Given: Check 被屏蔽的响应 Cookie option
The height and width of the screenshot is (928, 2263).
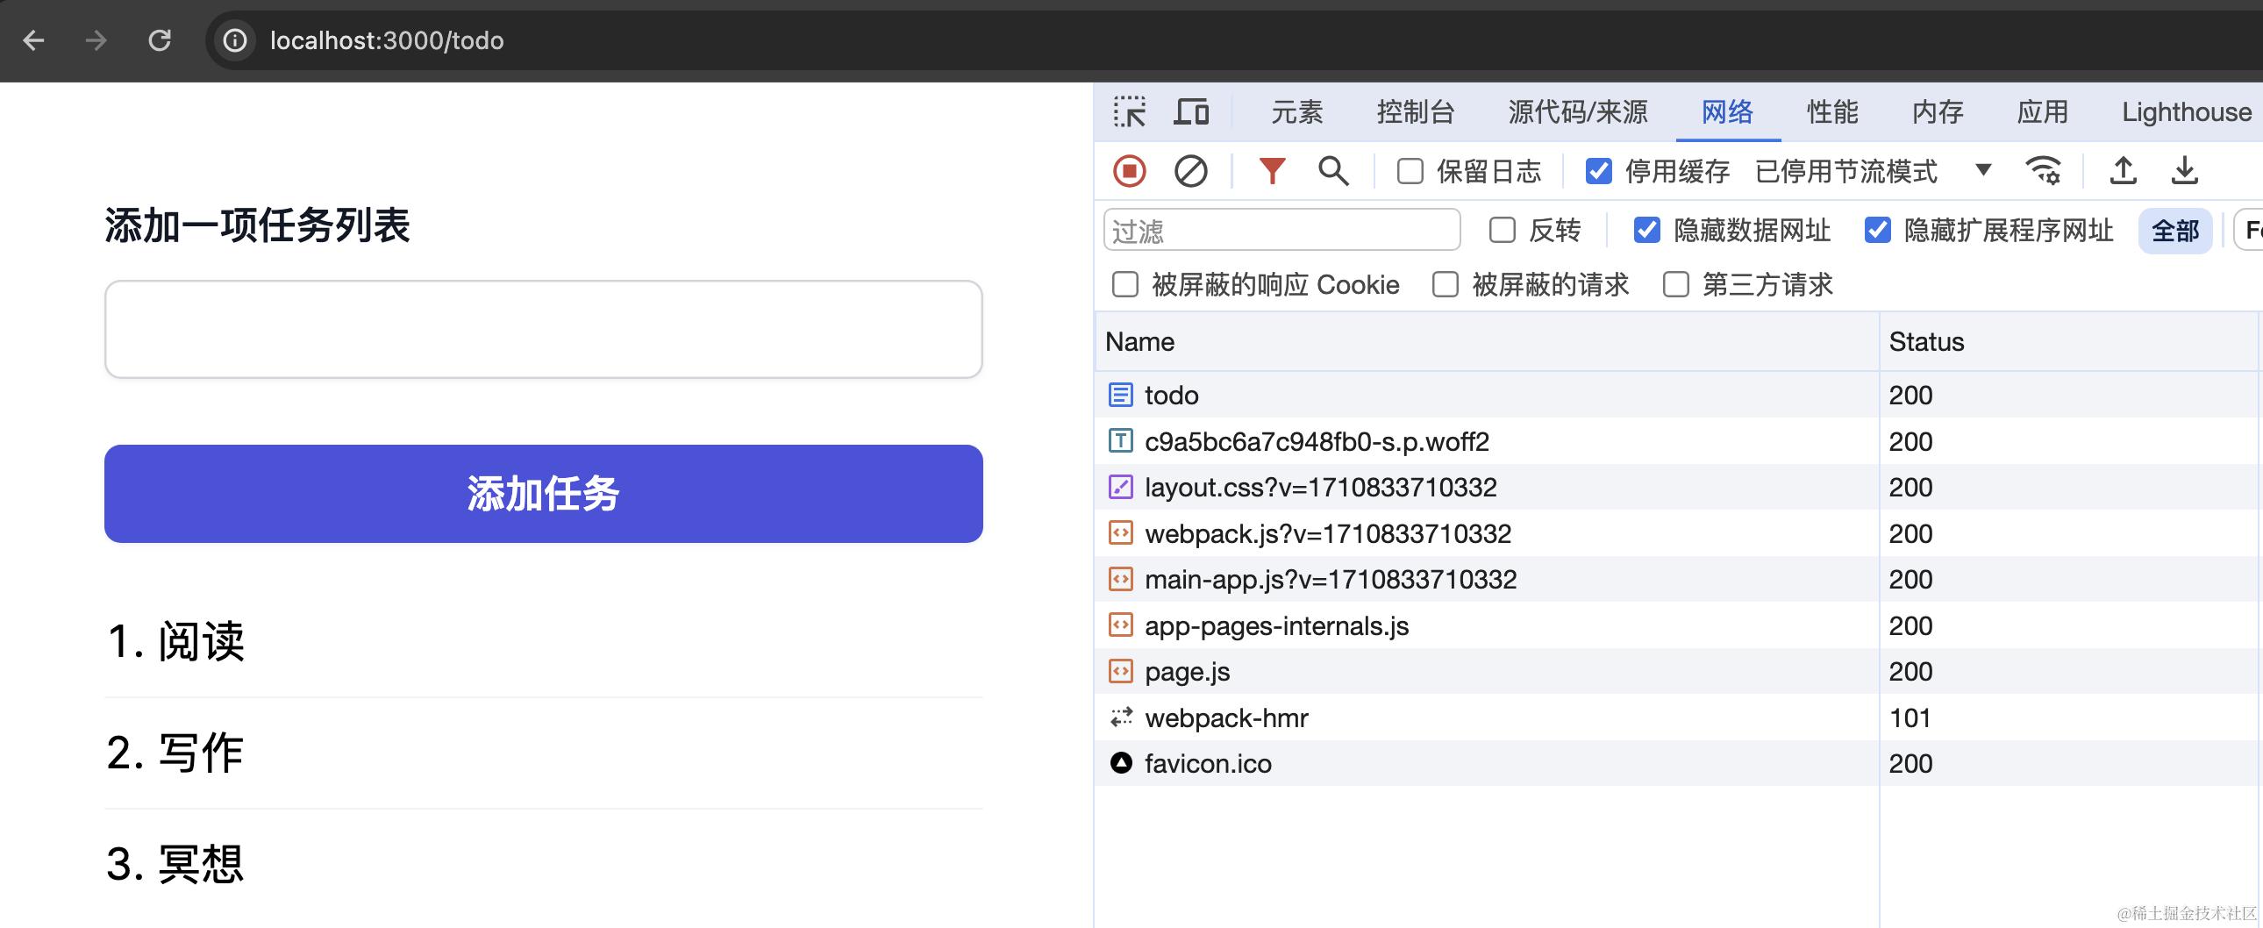Looking at the screenshot, I should click(x=1125, y=285).
